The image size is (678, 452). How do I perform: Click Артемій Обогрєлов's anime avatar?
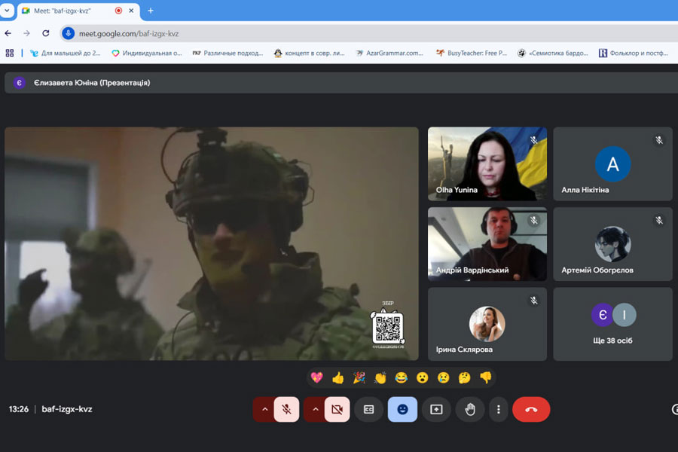tap(612, 244)
